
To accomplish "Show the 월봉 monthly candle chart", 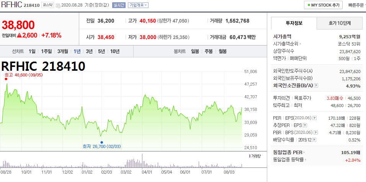I will click(x=223, y=52).
